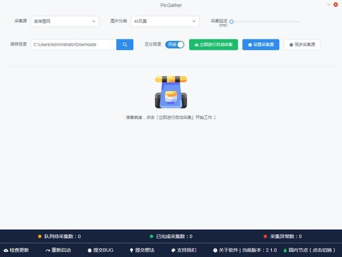
Task: Click the 采集延迟 slider track
Action: 267,22
